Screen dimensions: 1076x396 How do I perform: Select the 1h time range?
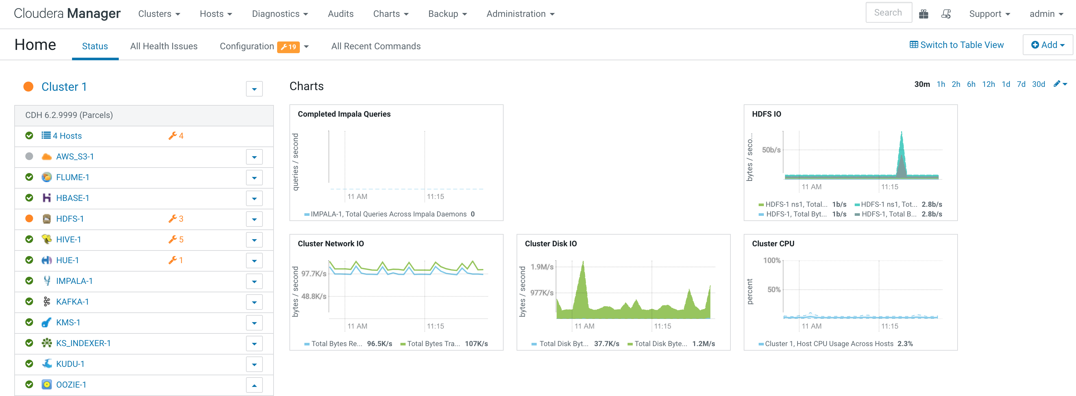pyautogui.click(x=941, y=84)
